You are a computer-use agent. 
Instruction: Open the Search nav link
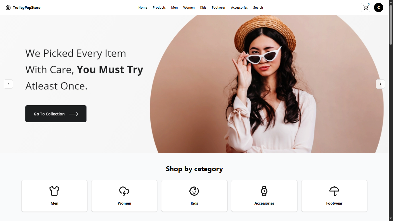pyautogui.click(x=258, y=7)
